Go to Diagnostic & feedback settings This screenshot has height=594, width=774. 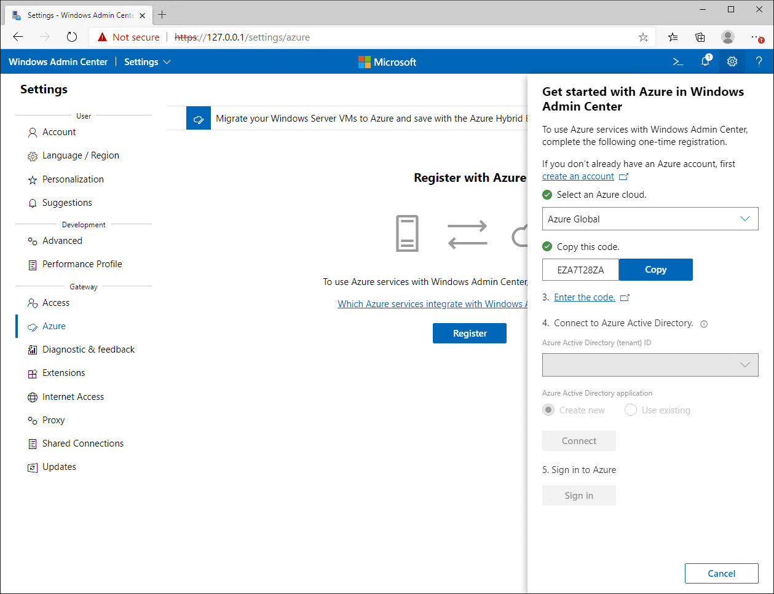(x=88, y=350)
